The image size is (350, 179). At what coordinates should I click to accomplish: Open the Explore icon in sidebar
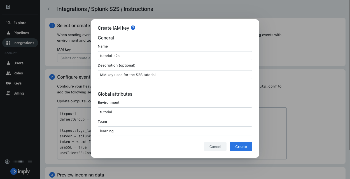(x=8, y=23)
